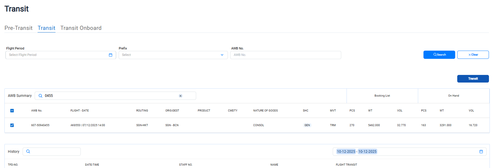The width and height of the screenshot is (496, 168).
Task: Toggle the select-all checkbox in table header
Action: (12, 111)
